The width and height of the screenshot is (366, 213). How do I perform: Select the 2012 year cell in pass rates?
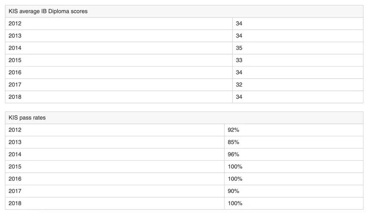pyautogui.click(x=115, y=130)
